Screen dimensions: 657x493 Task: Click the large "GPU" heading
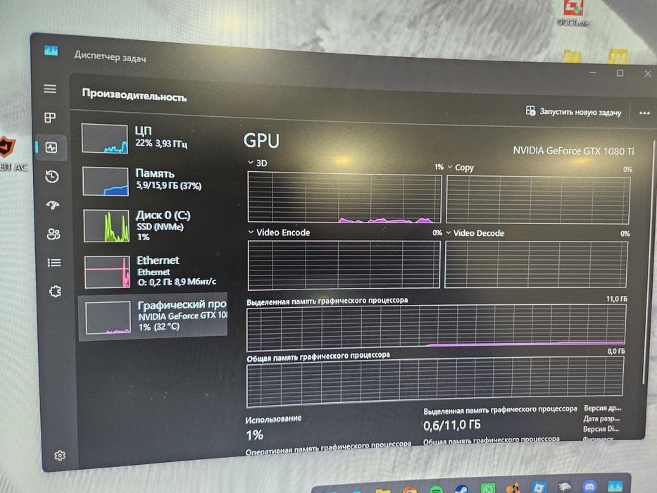point(261,140)
